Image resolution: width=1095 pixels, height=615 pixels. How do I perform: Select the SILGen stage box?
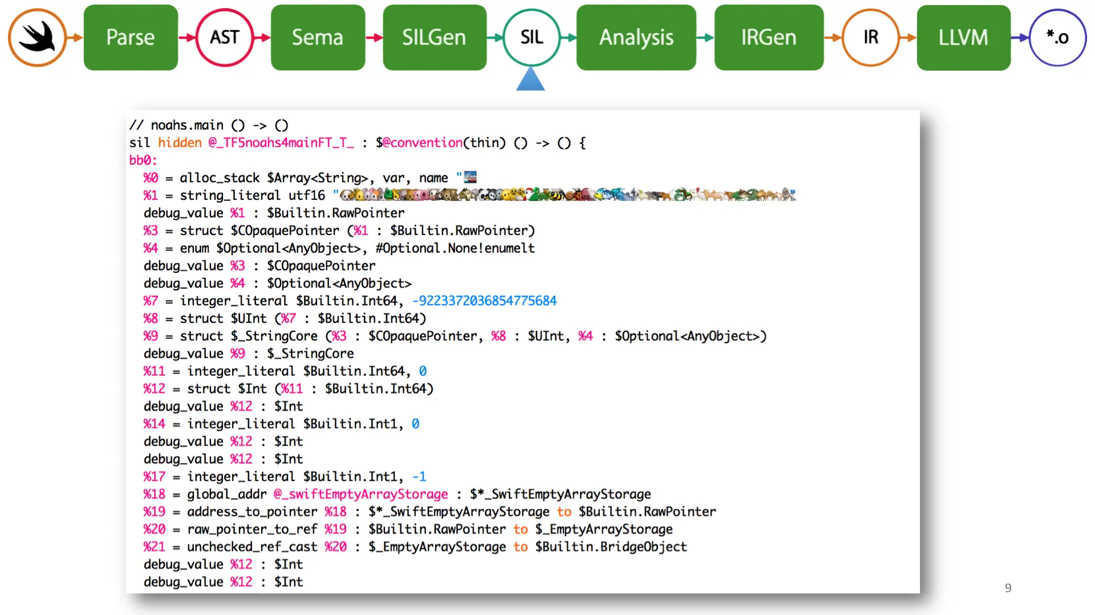(x=434, y=38)
